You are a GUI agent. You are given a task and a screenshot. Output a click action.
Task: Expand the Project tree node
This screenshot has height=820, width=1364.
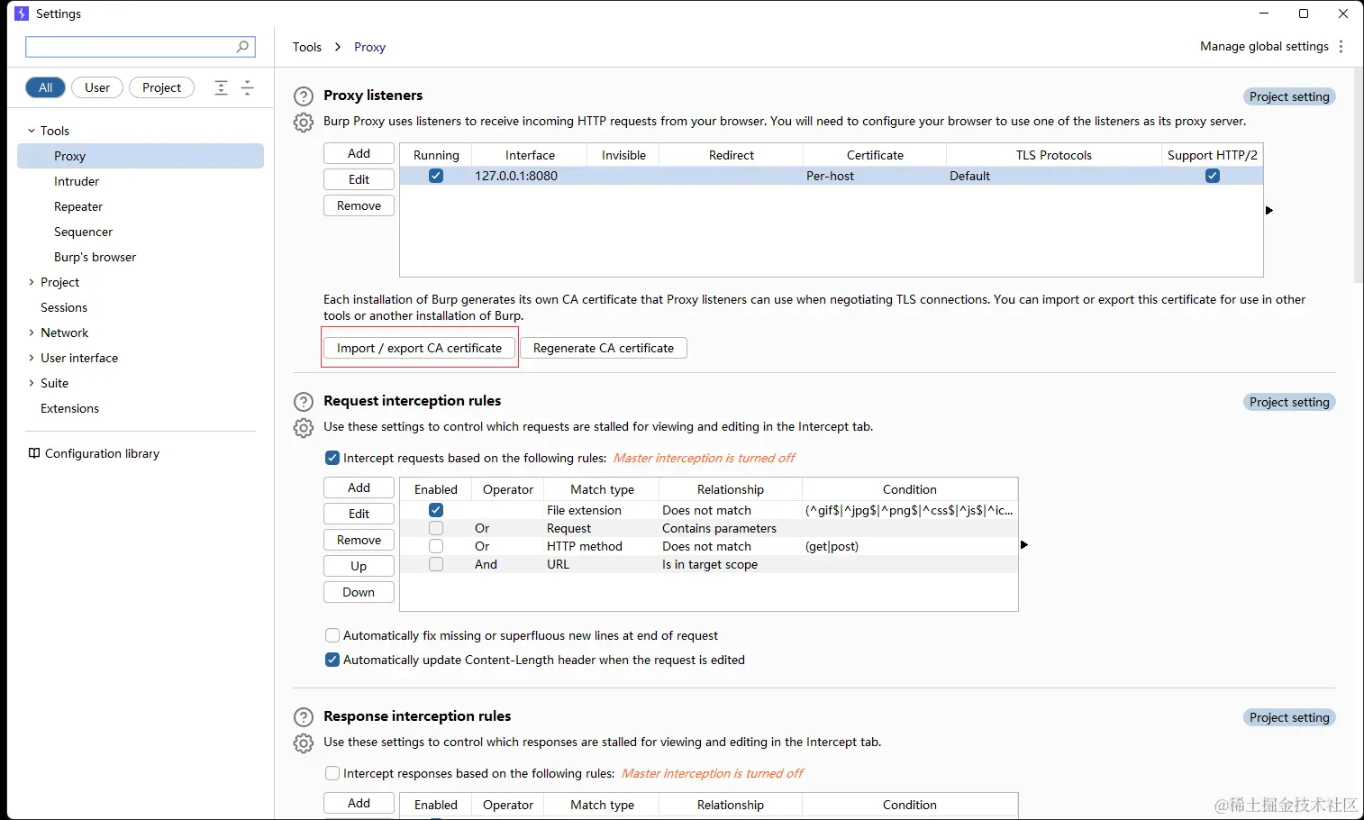click(x=32, y=282)
